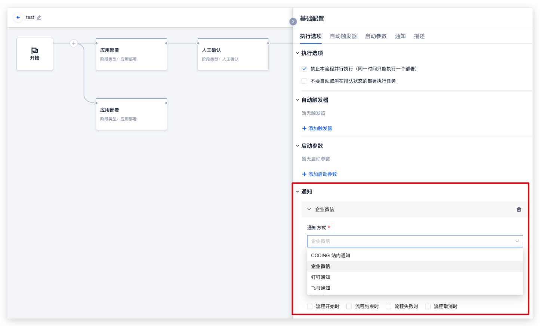Switch to the 通知 tab
Image resolution: width=540 pixels, height=326 pixels.
click(400, 36)
